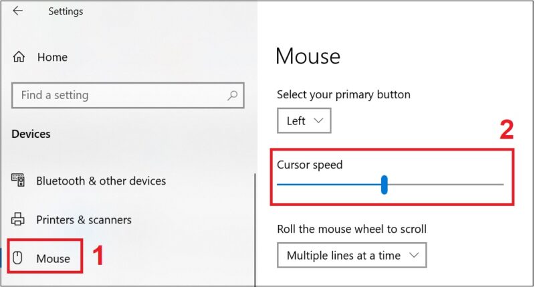Expand the Multiple lines at a time dropdown

(351, 255)
